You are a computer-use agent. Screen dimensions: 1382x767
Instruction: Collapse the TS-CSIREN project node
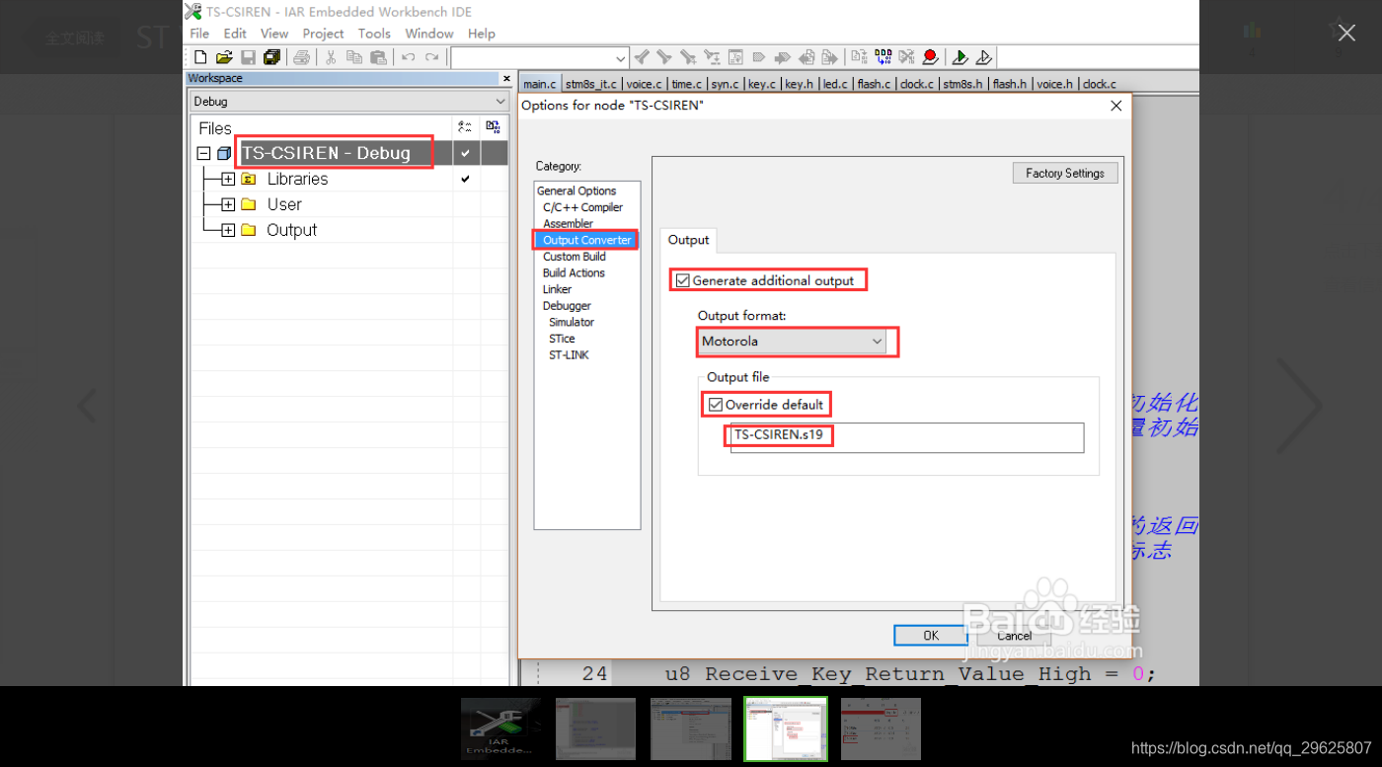tap(203, 153)
